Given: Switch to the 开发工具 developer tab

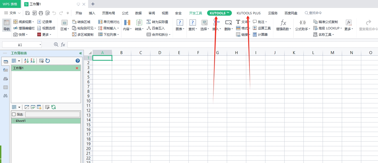Looking at the screenshot, I should coord(196,13).
